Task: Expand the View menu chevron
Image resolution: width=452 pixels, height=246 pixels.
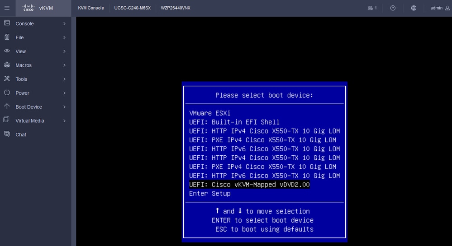Action: pyautogui.click(x=65, y=51)
